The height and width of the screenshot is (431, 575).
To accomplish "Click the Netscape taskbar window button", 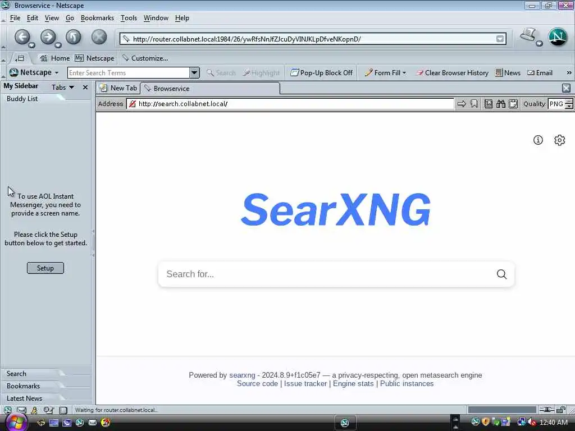I will [x=345, y=423].
